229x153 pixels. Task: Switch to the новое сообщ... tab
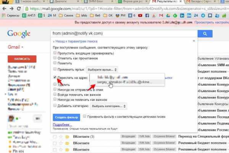30,2
